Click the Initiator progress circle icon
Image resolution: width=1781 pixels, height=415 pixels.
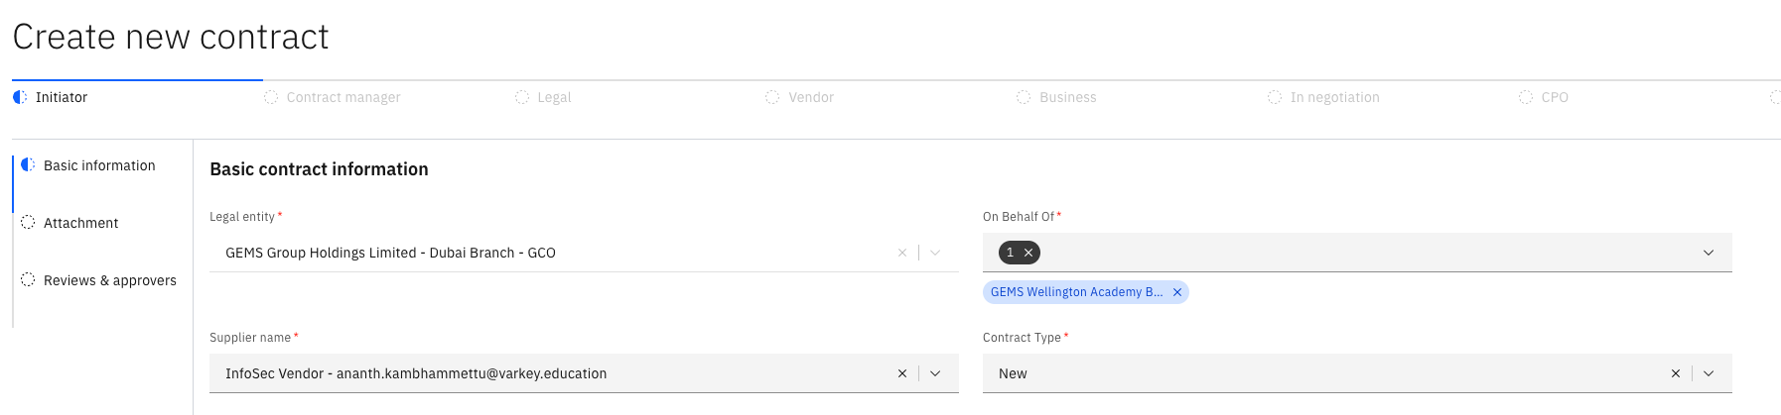20,97
